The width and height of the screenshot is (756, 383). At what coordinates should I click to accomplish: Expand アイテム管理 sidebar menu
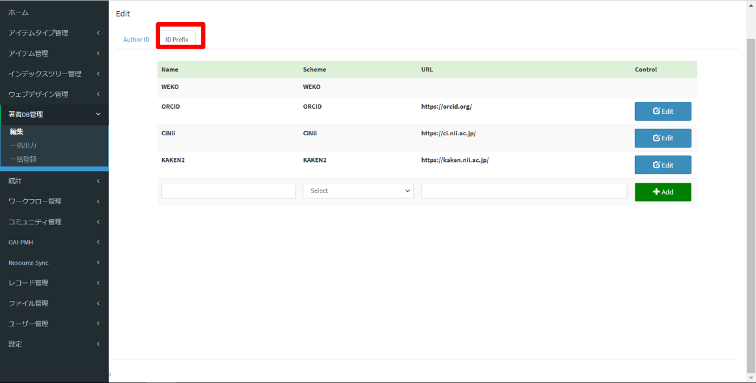54,53
